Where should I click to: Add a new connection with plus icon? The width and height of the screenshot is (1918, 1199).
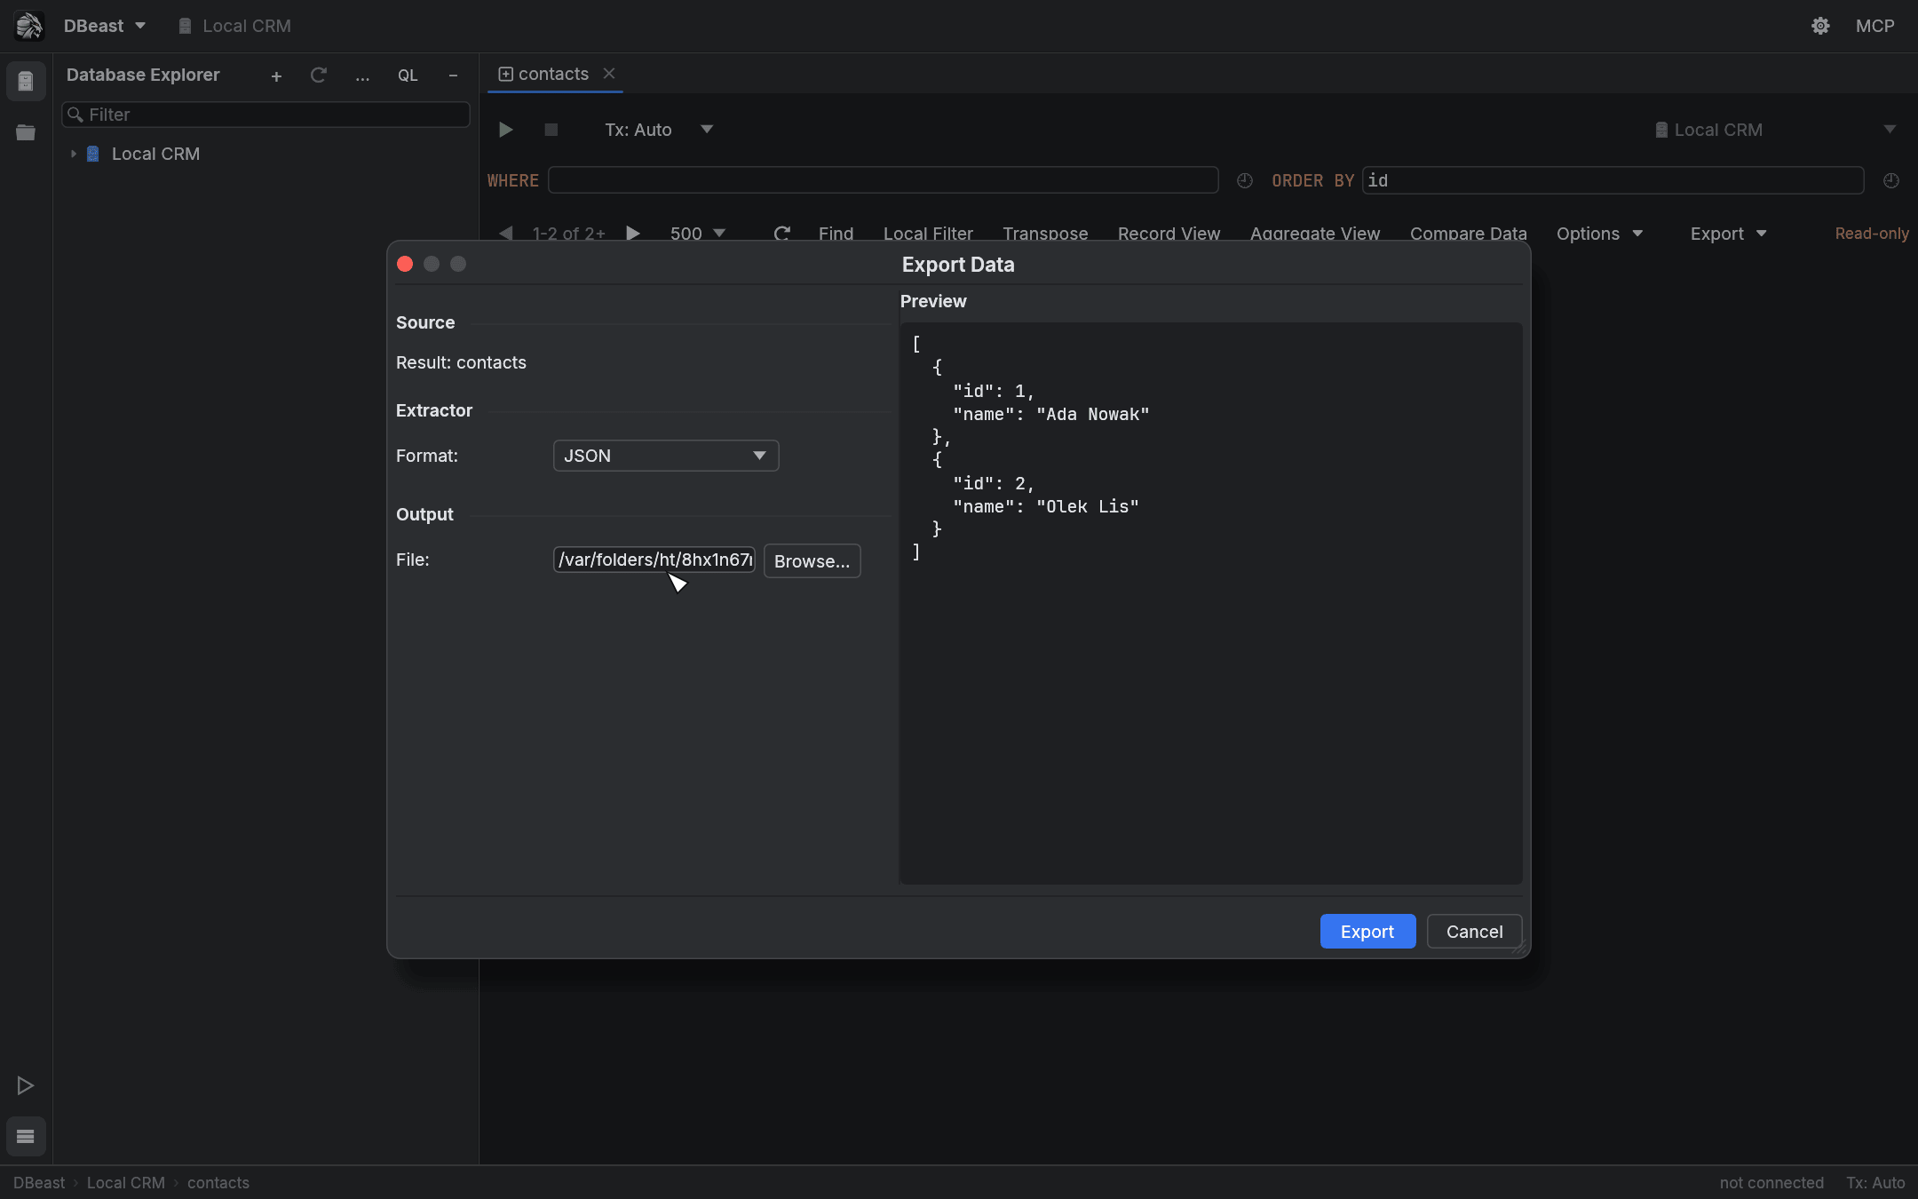pyautogui.click(x=276, y=76)
